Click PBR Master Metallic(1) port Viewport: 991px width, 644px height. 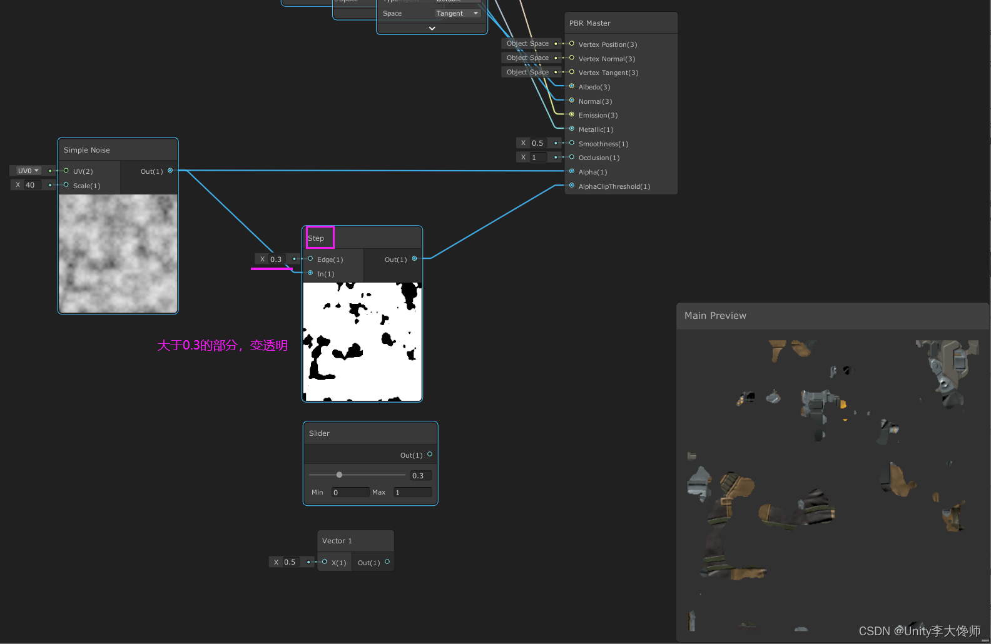click(x=572, y=129)
